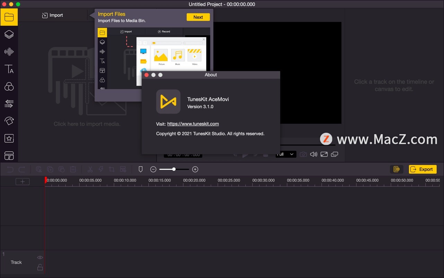Screen dimensions: 444x278
Task: Open the star favorites panel
Action: pos(9,138)
